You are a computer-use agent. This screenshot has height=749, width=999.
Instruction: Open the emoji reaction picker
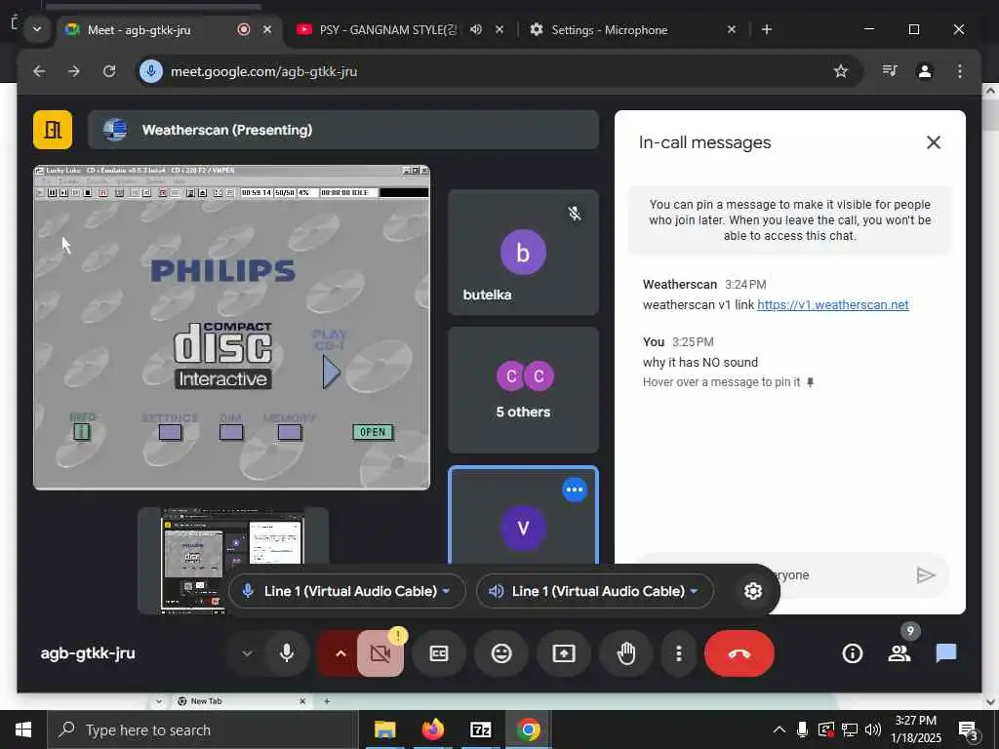[x=501, y=652]
